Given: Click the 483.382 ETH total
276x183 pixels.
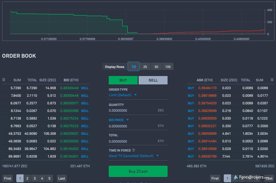Looking at the screenshot, I should pos(196,166).
